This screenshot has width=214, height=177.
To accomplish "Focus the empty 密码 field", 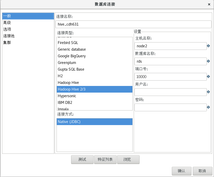I will point(171,107).
